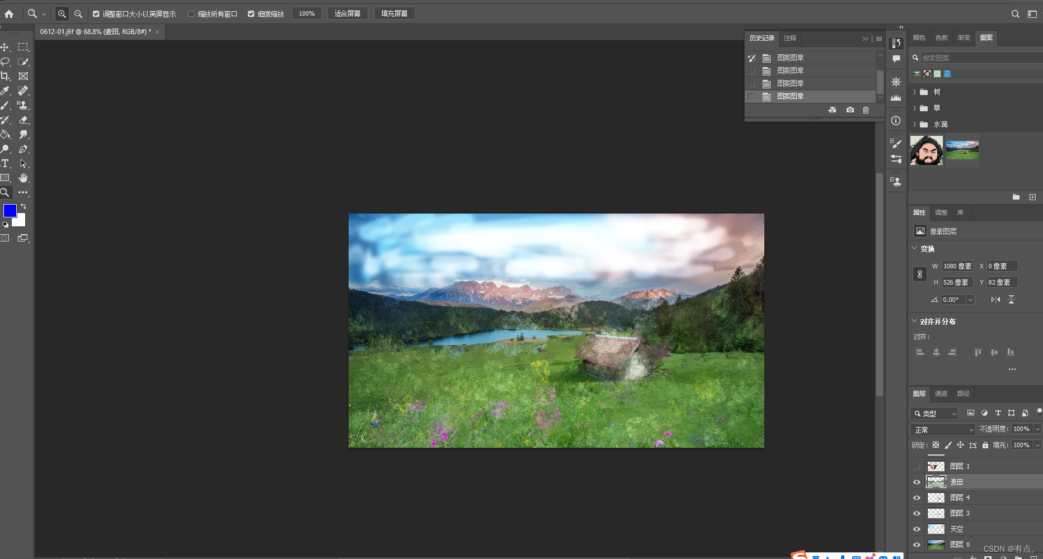Screen dimensions: 1043x559
Task: Hide the 图层 3 layer
Action: tap(917, 513)
